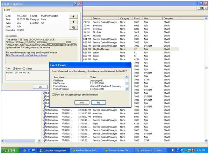
Task: Click scroll-up arrow of the event list
Action: coord(206,18)
